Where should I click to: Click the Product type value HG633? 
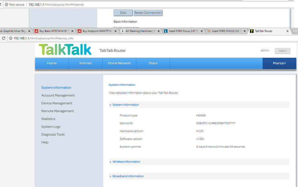(x=201, y=115)
